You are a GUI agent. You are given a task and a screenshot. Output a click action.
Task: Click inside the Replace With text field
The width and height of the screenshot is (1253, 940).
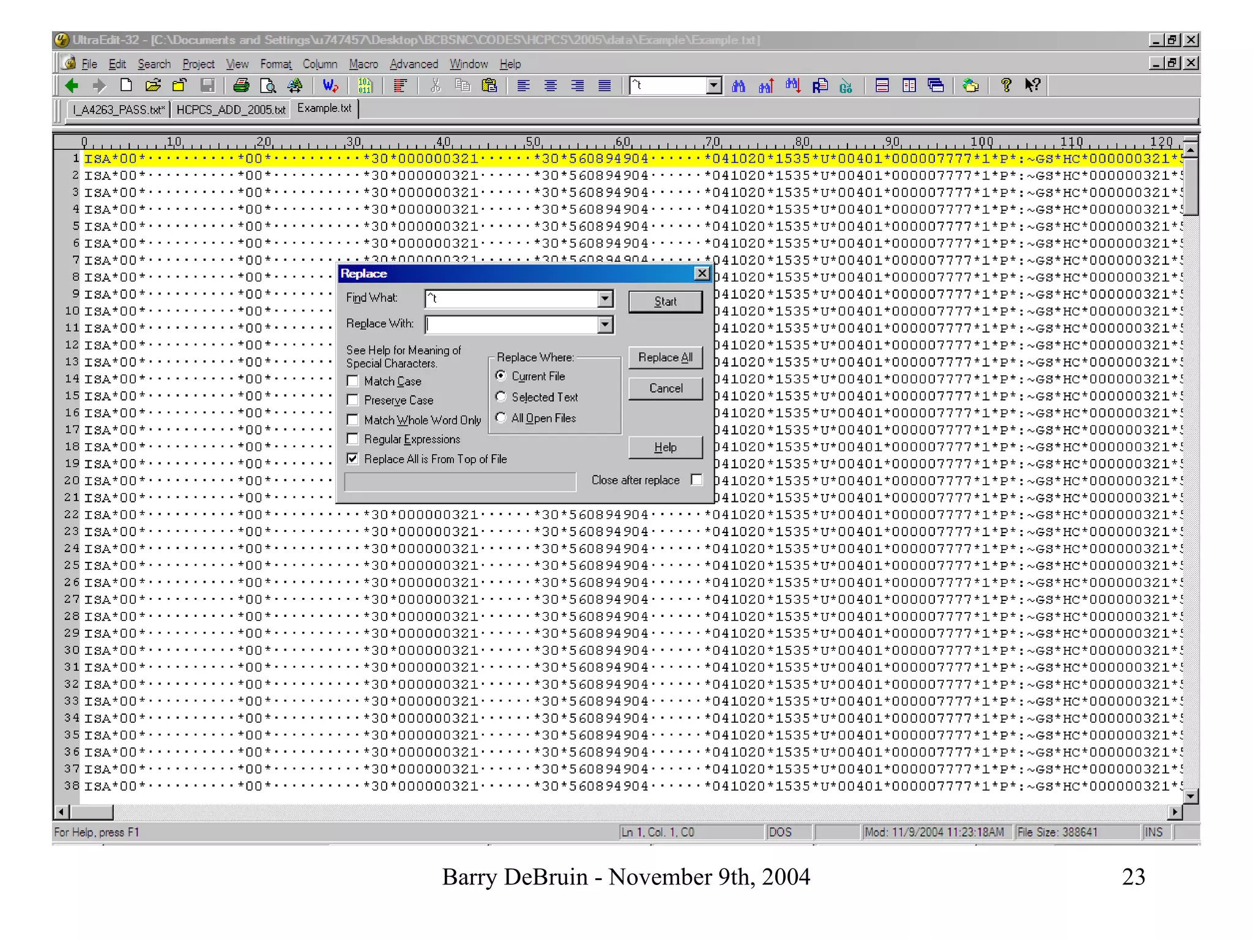pyautogui.click(x=511, y=324)
